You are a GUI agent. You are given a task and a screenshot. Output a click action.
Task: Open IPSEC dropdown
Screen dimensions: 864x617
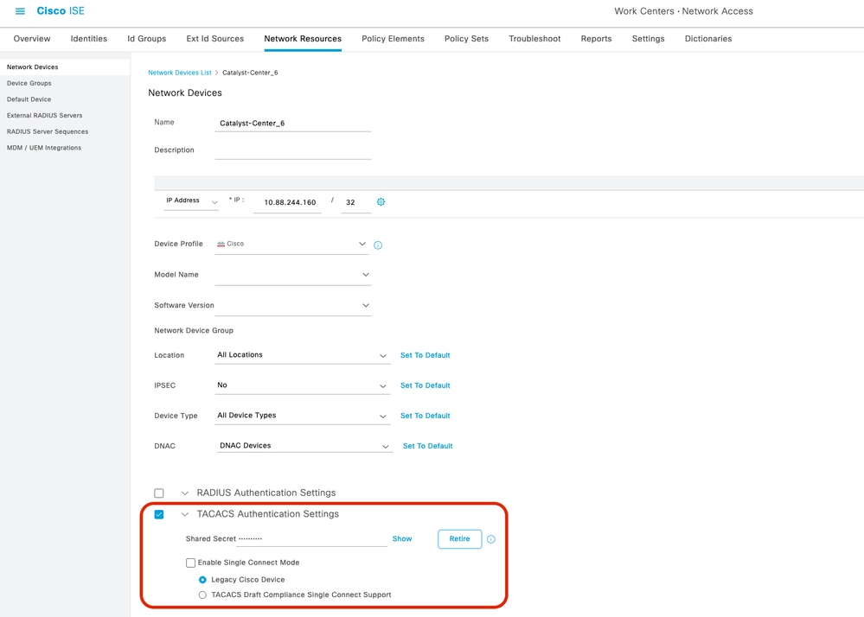[x=302, y=385]
